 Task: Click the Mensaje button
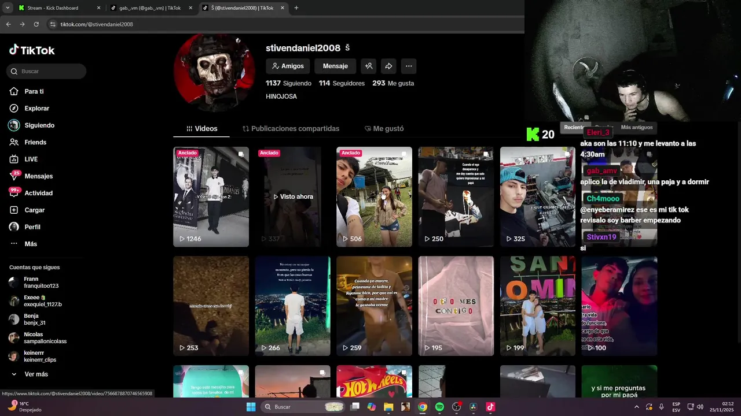coord(335,66)
